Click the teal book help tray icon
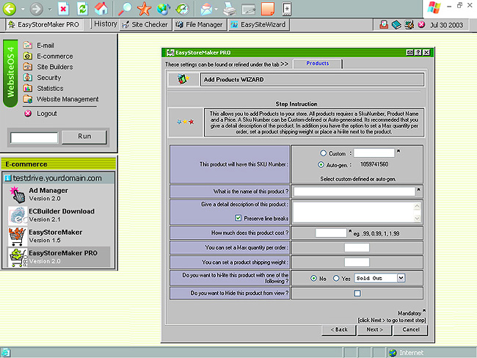 click(396, 25)
